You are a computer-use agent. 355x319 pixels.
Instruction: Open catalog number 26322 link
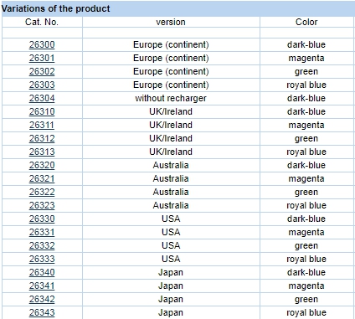pos(42,192)
